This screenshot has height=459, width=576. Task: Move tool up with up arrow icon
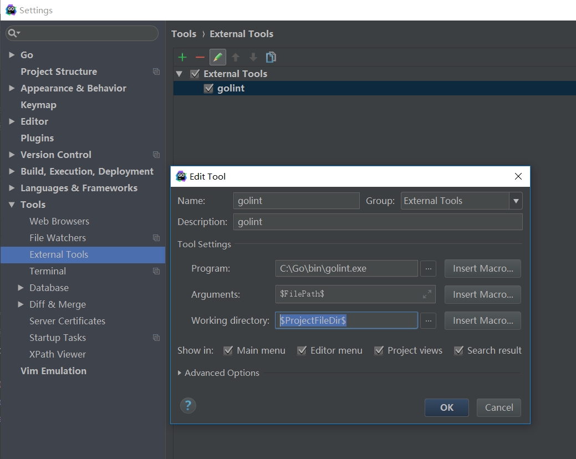(x=236, y=57)
